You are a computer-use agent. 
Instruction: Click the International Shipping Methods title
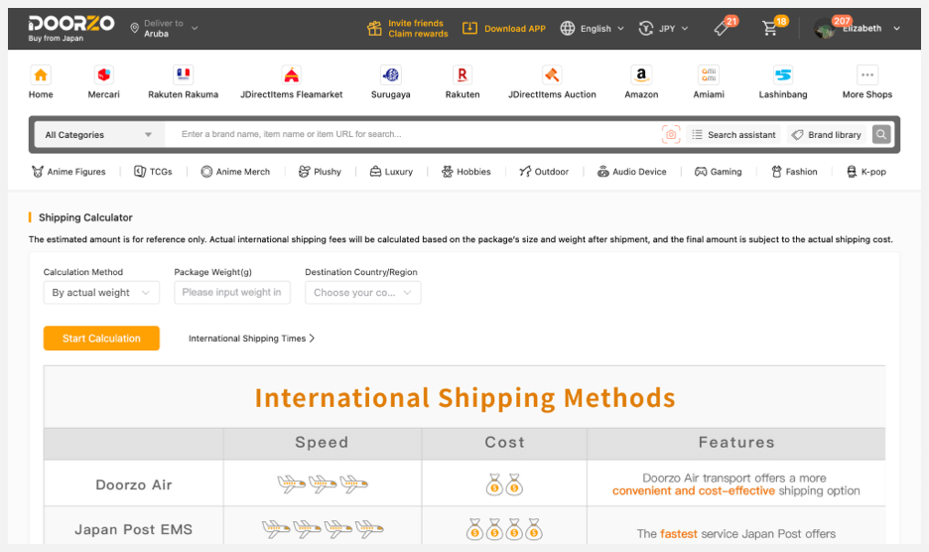[x=465, y=398]
